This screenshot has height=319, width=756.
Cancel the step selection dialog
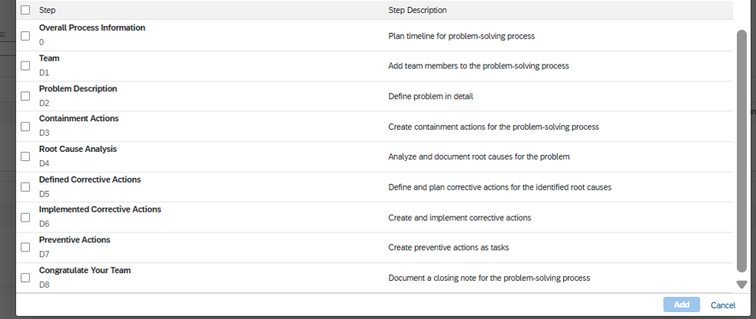click(723, 305)
